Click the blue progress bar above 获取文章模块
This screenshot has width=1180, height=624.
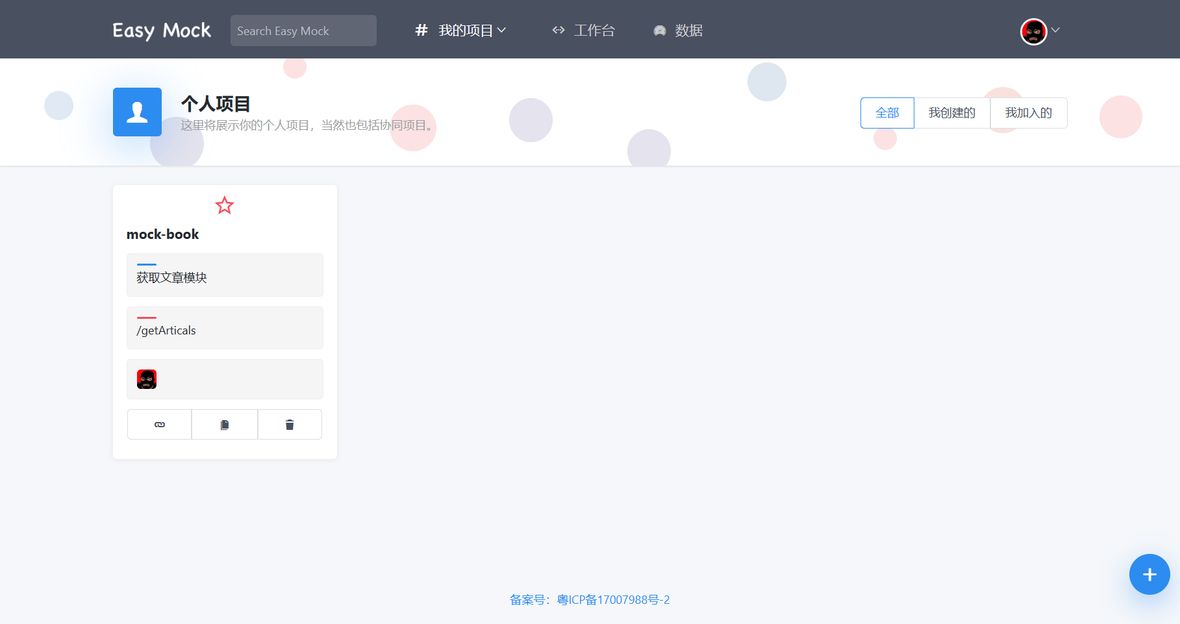tap(146, 264)
